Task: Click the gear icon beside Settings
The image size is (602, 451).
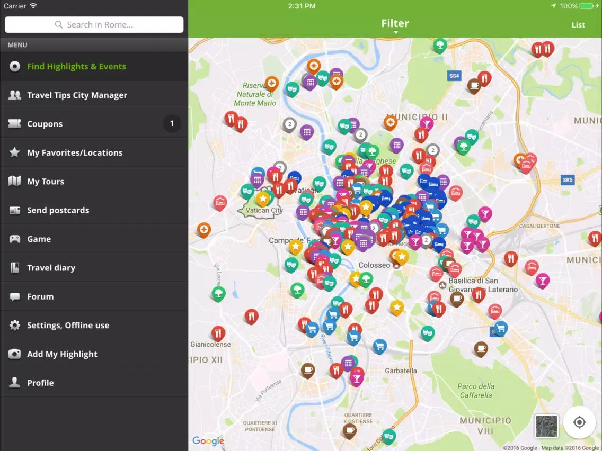Action: [x=15, y=325]
